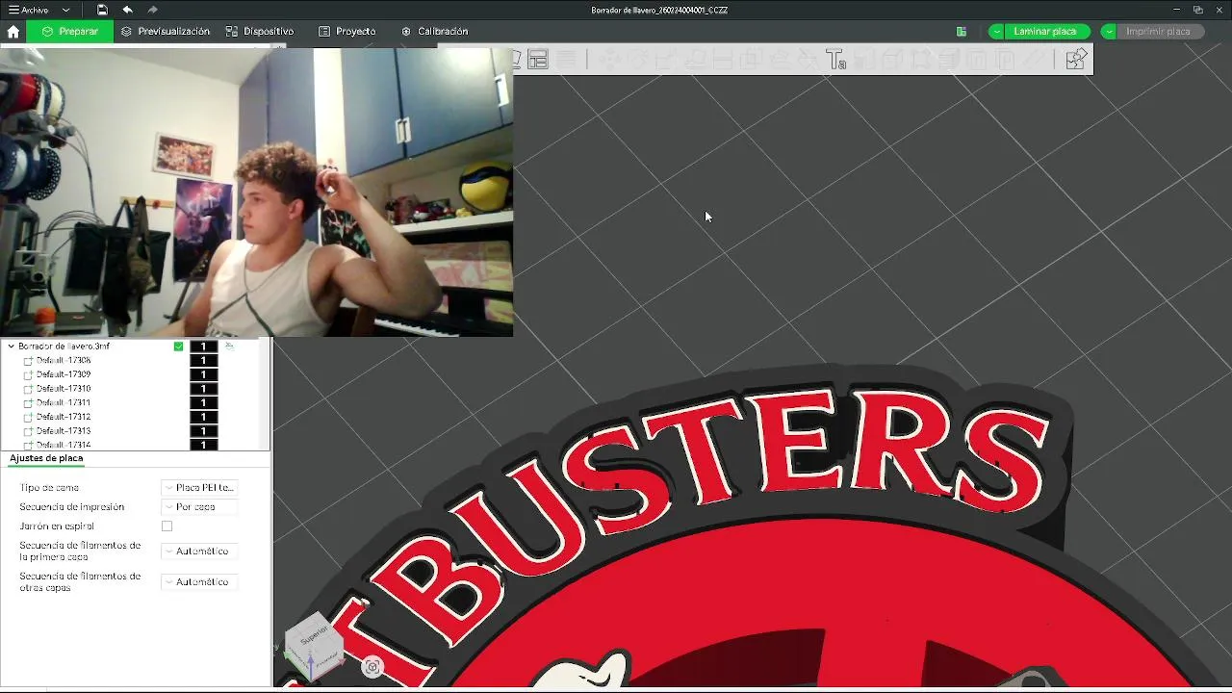Viewport: 1232px width, 693px height.
Task: Collapse the Borrador de llavero.3mf tree
Action: [11, 346]
